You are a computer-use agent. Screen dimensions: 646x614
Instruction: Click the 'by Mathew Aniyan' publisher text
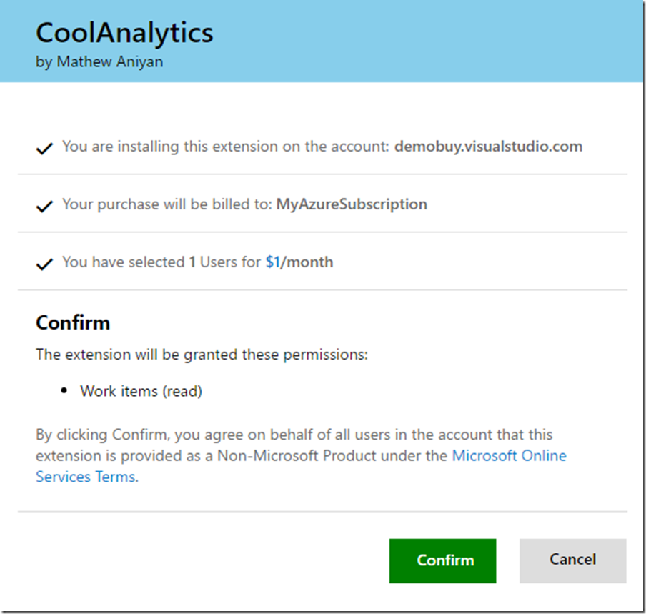pos(99,61)
